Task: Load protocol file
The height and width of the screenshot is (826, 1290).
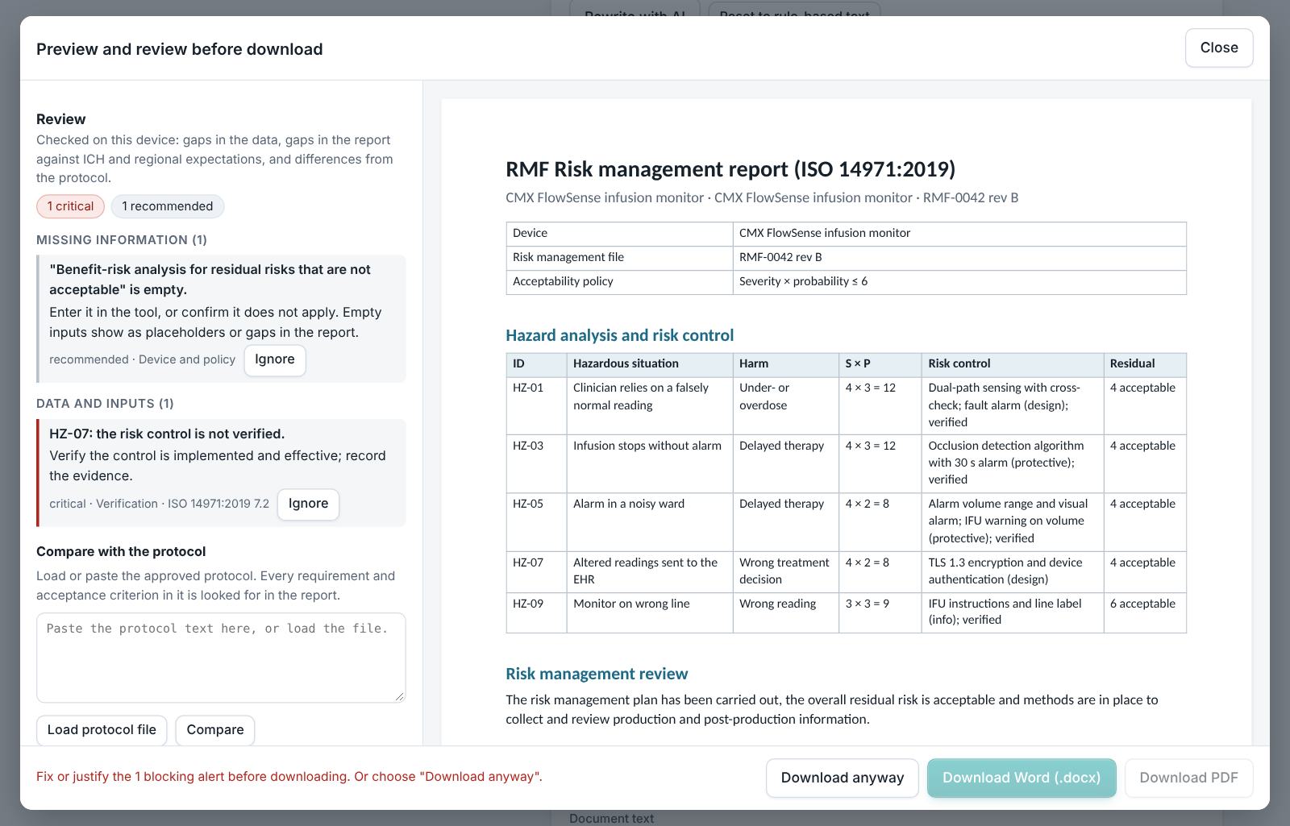Action: pos(102,730)
